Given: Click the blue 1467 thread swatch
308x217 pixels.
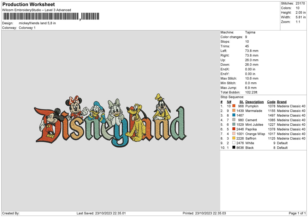Looking at the screenshot, I should pyautogui.click(x=234, y=115).
